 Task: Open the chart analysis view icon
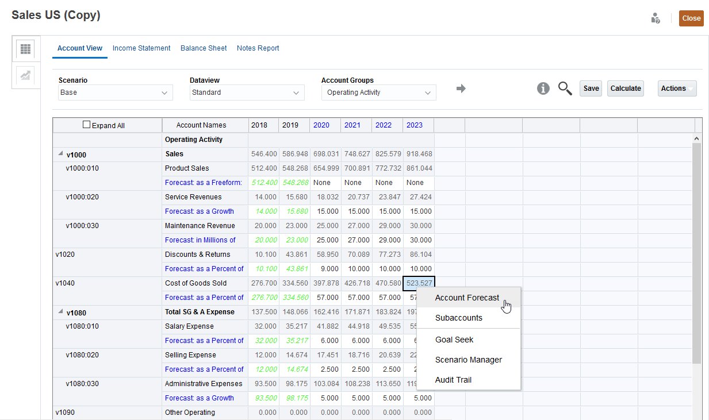25,76
